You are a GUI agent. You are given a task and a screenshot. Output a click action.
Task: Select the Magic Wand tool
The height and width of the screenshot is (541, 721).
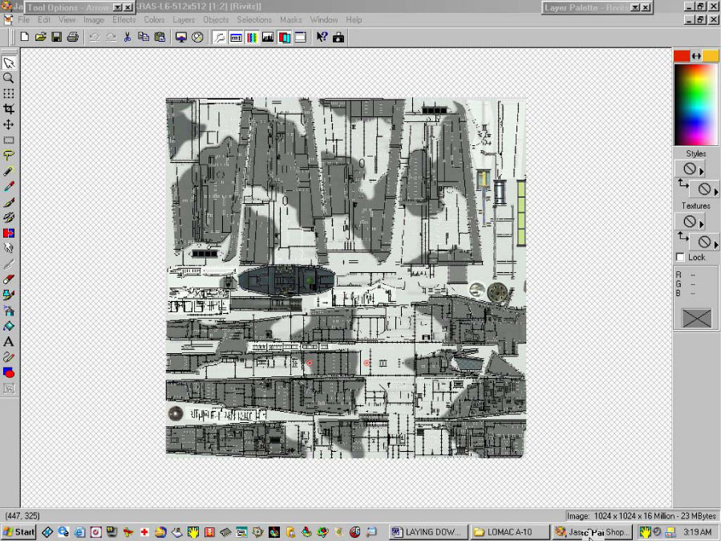point(9,171)
